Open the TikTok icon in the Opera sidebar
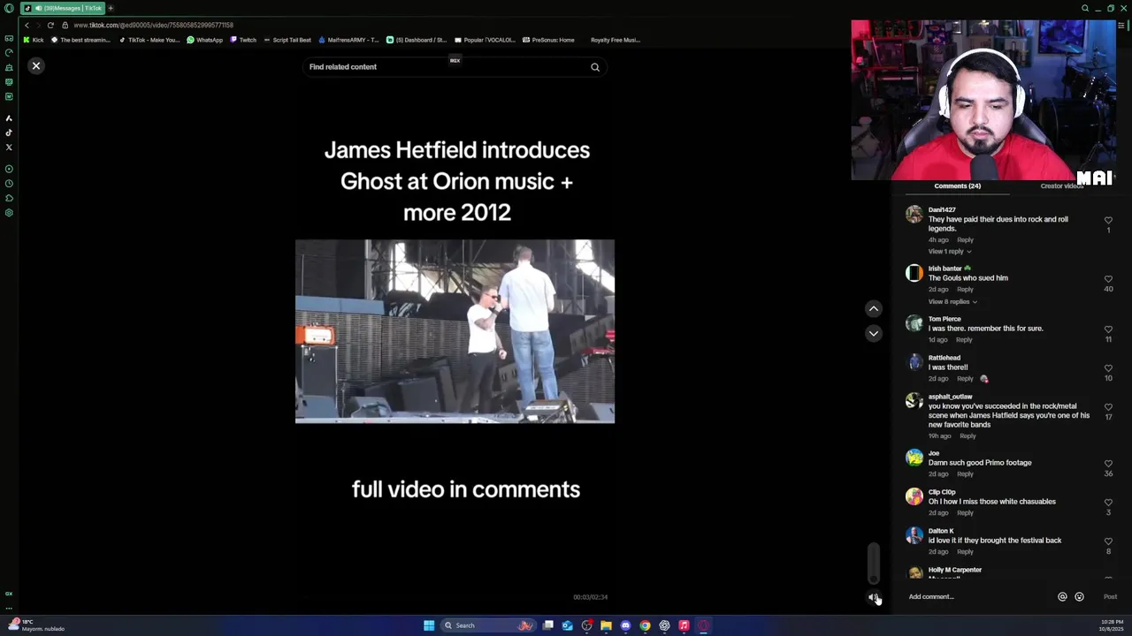Viewport: 1132px width, 636px height. point(9,132)
